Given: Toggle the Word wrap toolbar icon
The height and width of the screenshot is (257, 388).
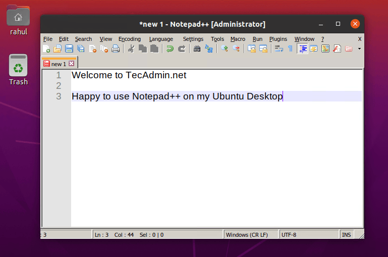Looking at the screenshot, I should tap(279, 49).
